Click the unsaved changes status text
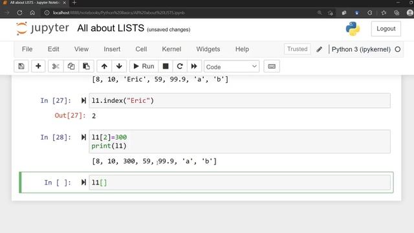The width and height of the screenshot is (414, 233). pyautogui.click(x=169, y=30)
